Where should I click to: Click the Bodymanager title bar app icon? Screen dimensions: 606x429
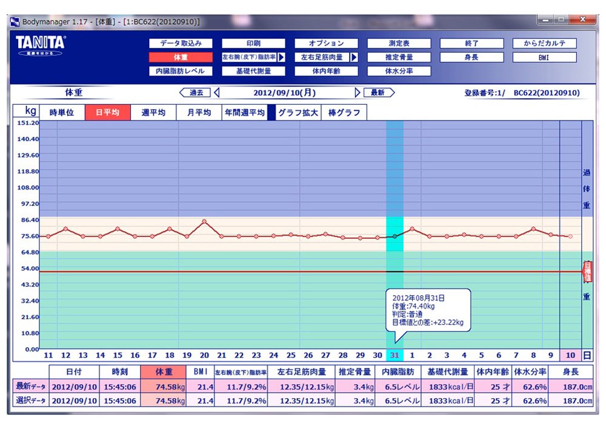coord(16,22)
